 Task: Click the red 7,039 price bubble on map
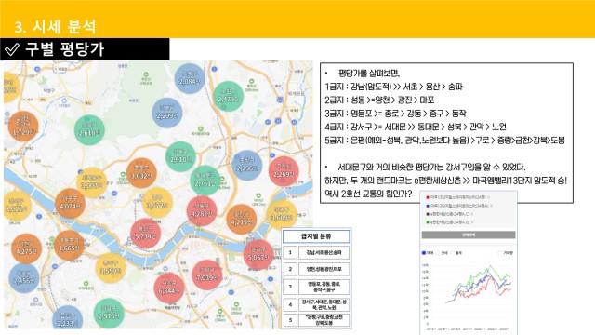tap(206, 275)
